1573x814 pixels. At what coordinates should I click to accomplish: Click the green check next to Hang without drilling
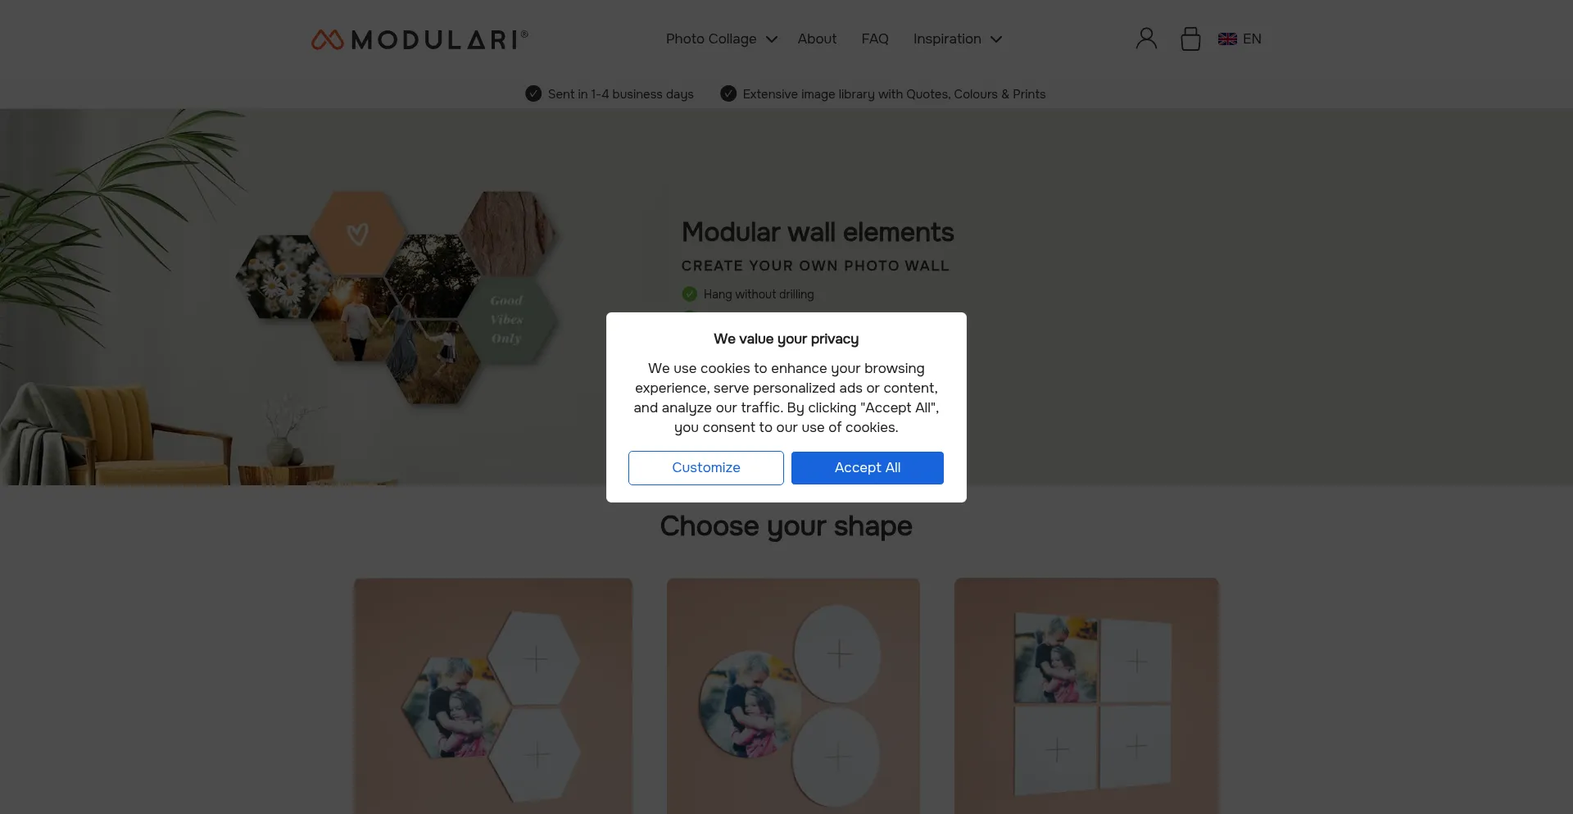[690, 294]
